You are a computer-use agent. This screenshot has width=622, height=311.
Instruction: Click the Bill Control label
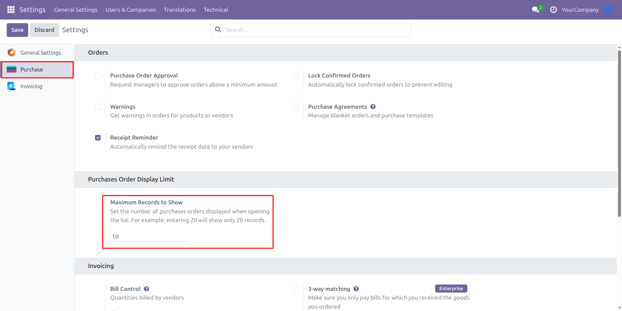[125, 289]
